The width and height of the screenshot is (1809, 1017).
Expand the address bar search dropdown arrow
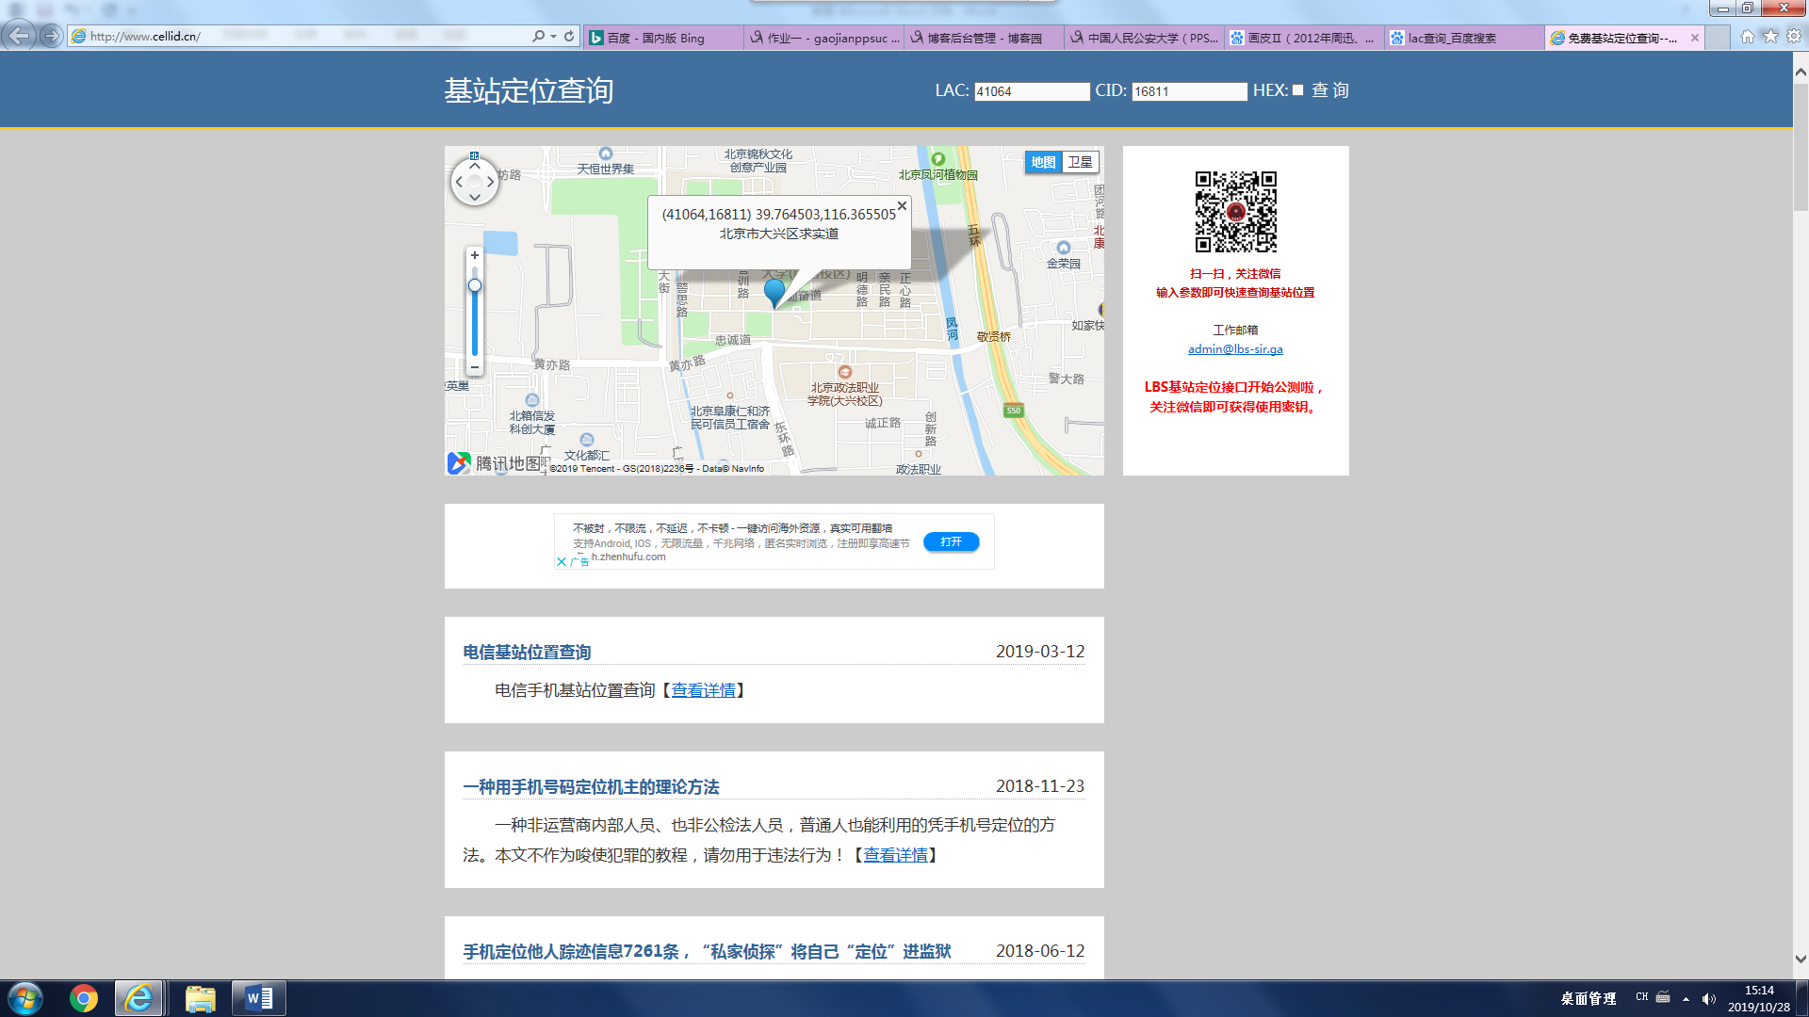553,36
